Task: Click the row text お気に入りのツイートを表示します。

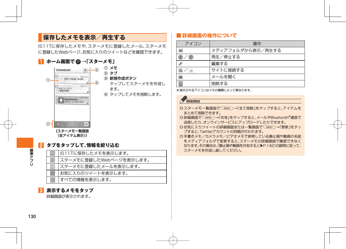Action: [94, 173]
